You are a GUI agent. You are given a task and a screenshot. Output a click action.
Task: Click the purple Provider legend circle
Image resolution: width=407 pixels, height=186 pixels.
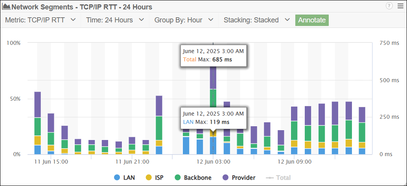[x=226, y=178]
